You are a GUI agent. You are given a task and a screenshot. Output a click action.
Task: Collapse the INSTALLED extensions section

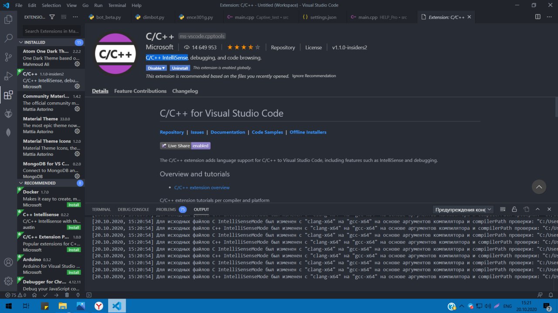click(x=21, y=42)
